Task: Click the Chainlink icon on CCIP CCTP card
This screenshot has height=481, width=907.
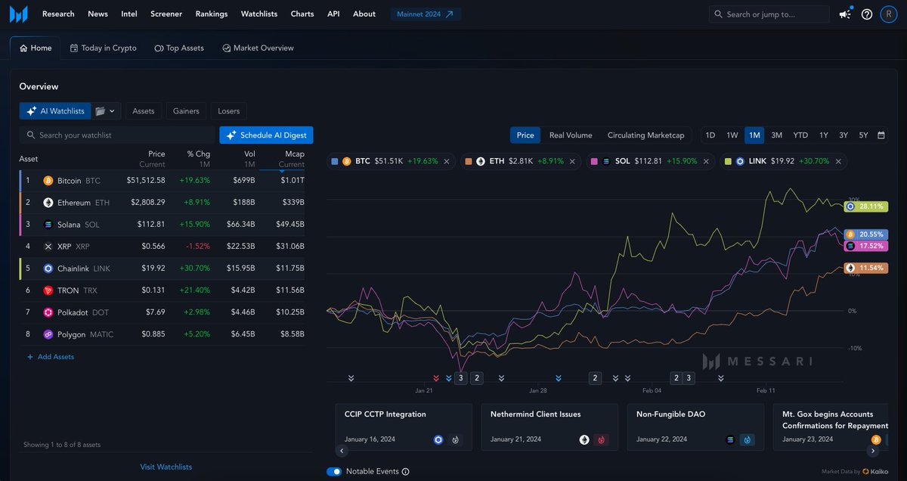Action: [x=438, y=439]
